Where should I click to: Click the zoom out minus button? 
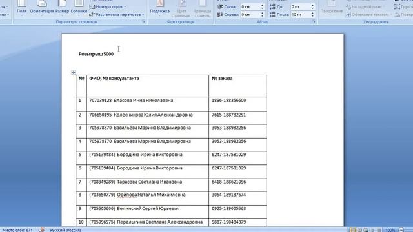(x=401, y=230)
